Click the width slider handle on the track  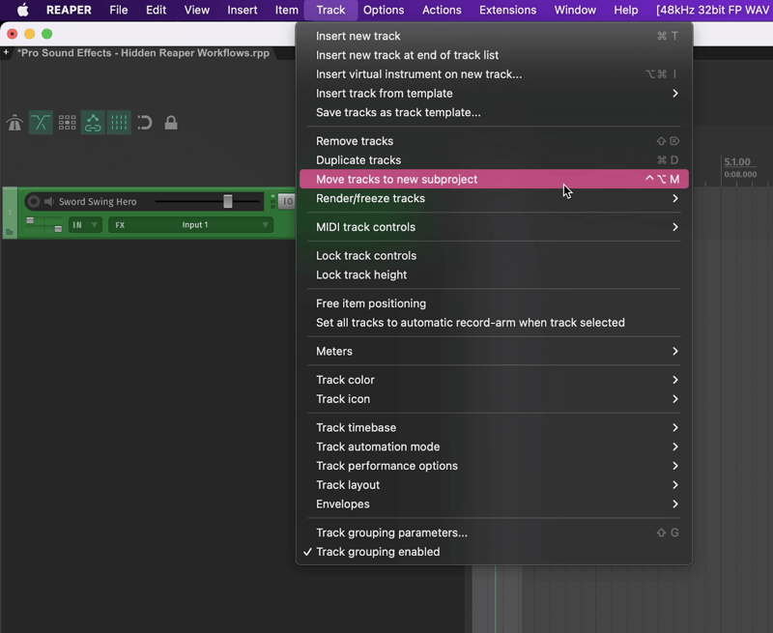click(x=58, y=229)
